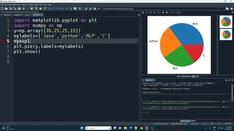Maximize the current pane
This screenshot has width=234, height=131.
pos(75,9)
